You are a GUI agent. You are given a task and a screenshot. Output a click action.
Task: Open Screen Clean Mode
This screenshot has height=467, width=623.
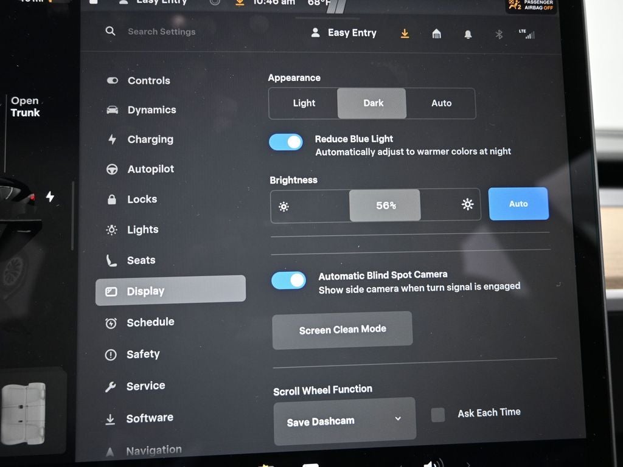pos(342,329)
